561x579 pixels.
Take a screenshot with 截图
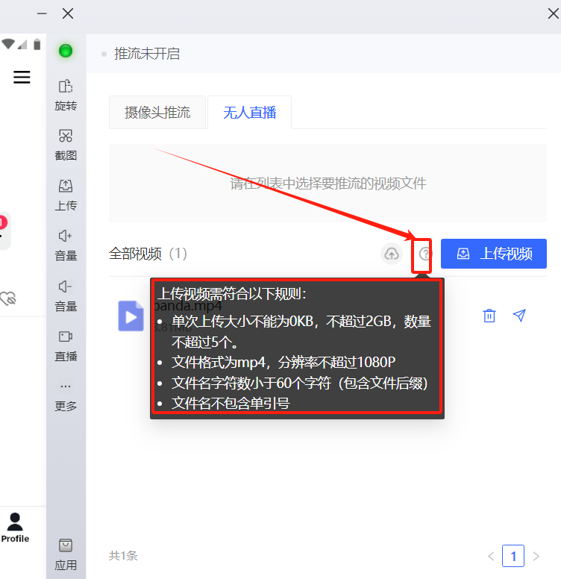[66, 145]
